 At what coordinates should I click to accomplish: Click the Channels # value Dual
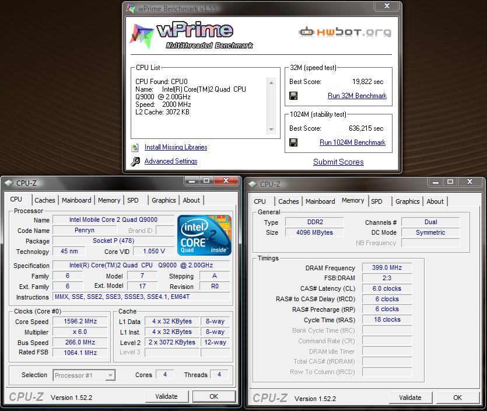[x=430, y=222]
